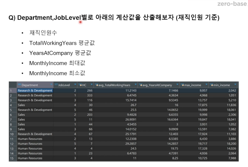Screen dimensions: 248x167
Task: Open the min_income column filter arrow
Action: click(235, 84)
